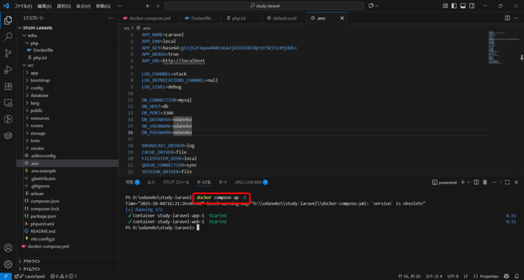Collapse the infra folder
The image size is (524, 280).
32,36
